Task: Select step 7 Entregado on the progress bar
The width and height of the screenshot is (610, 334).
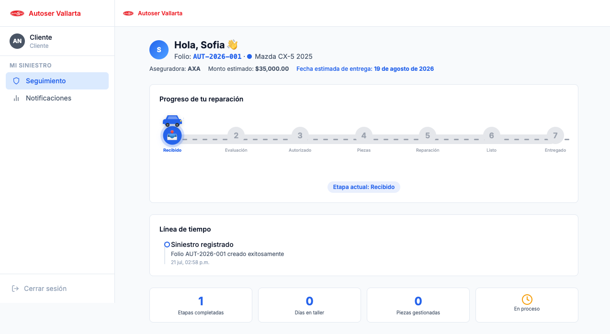Action: (x=555, y=136)
